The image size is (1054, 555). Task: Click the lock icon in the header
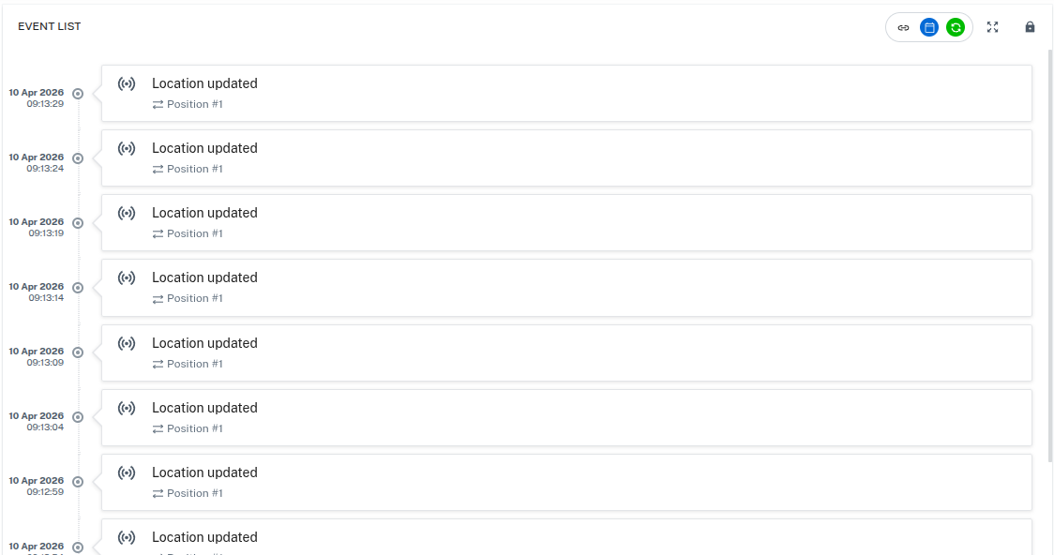coord(1030,27)
